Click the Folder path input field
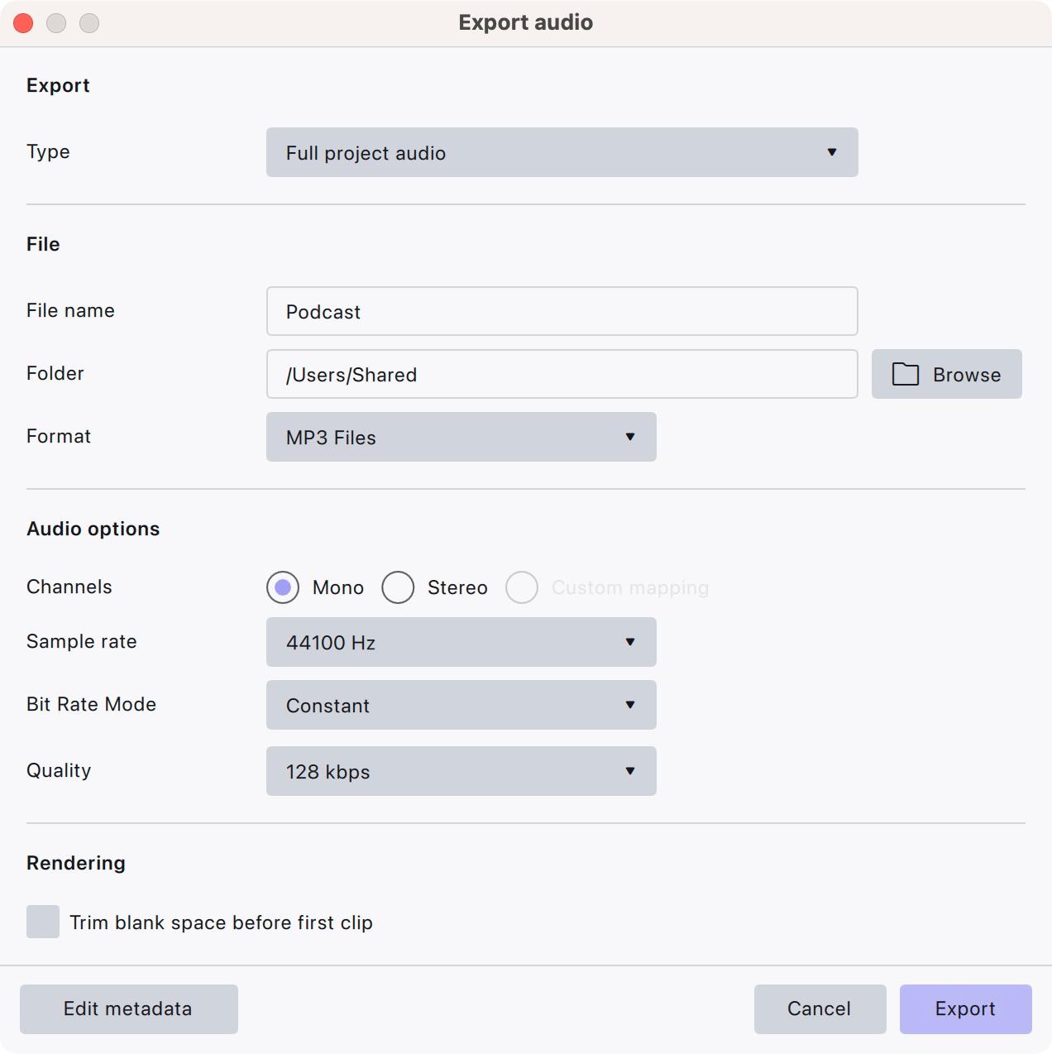Image resolution: width=1052 pixels, height=1054 pixels. (x=562, y=374)
